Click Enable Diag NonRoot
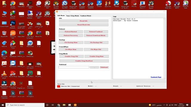The image size is (191, 107). pyautogui.click(x=84, y=61)
